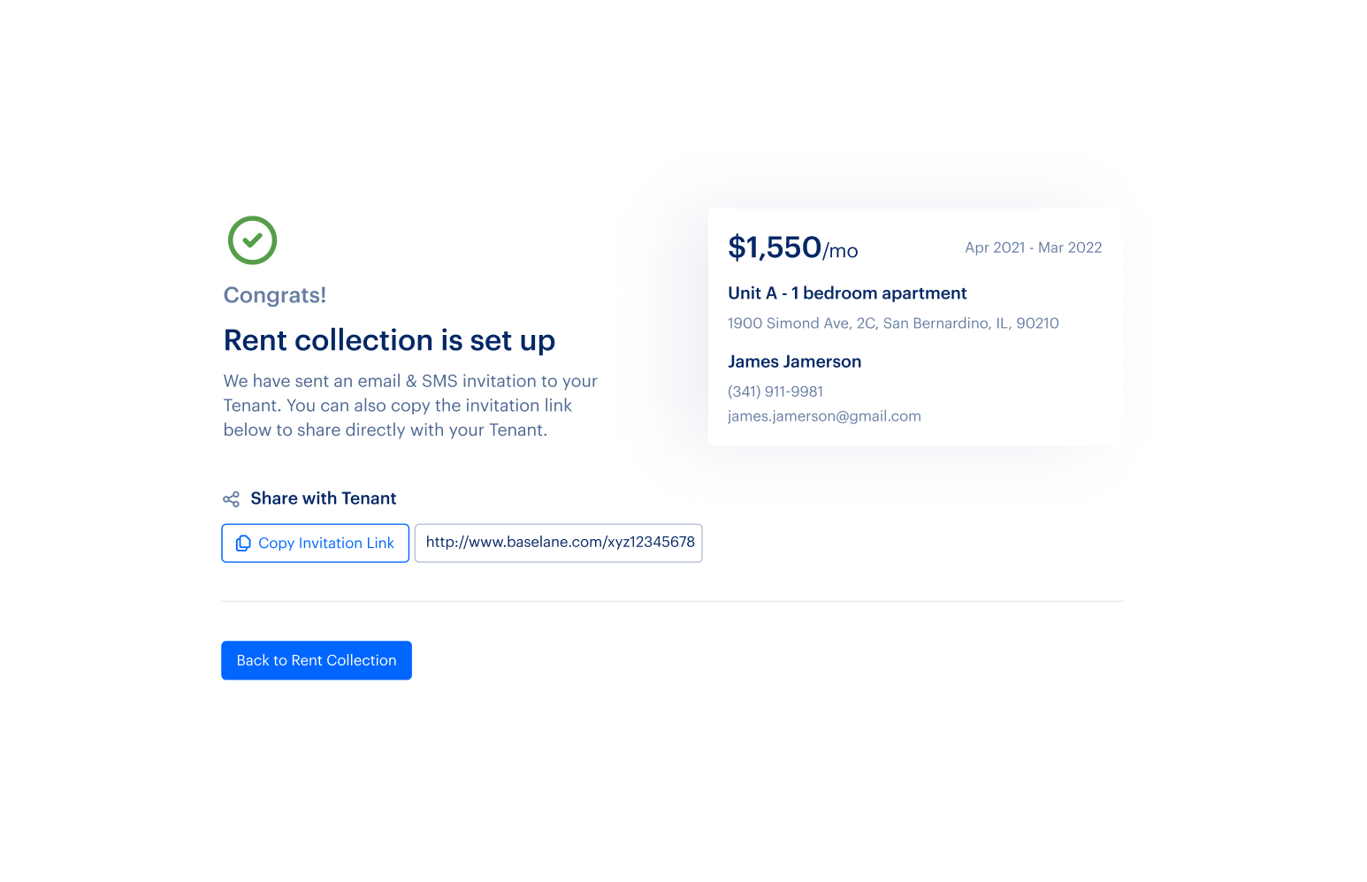This screenshot has height=882, width=1367.
Task: Go back to Rent Collection
Action: [x=317, y=660]
